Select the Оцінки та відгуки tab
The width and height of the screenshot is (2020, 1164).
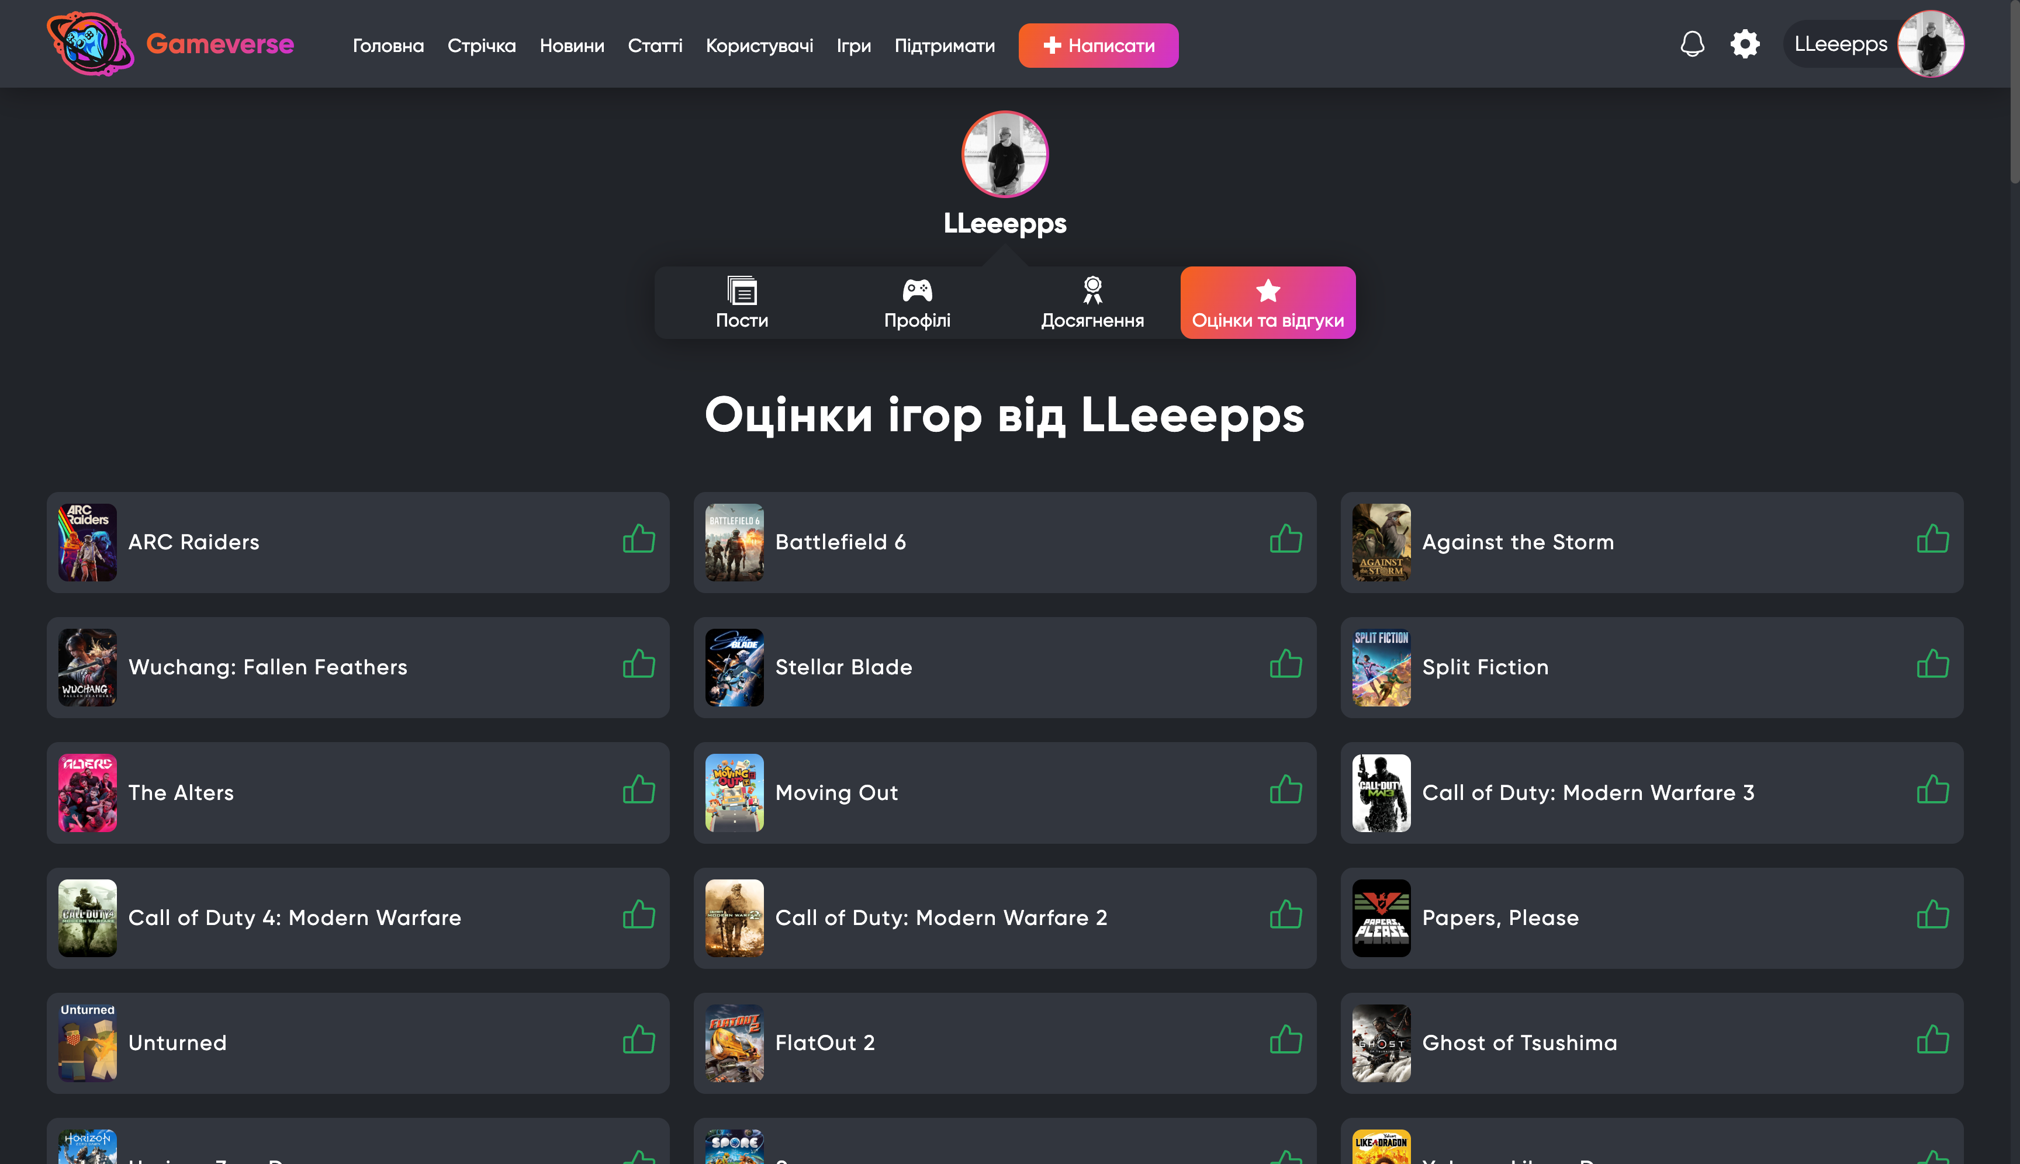click(x=1268, y=303)
